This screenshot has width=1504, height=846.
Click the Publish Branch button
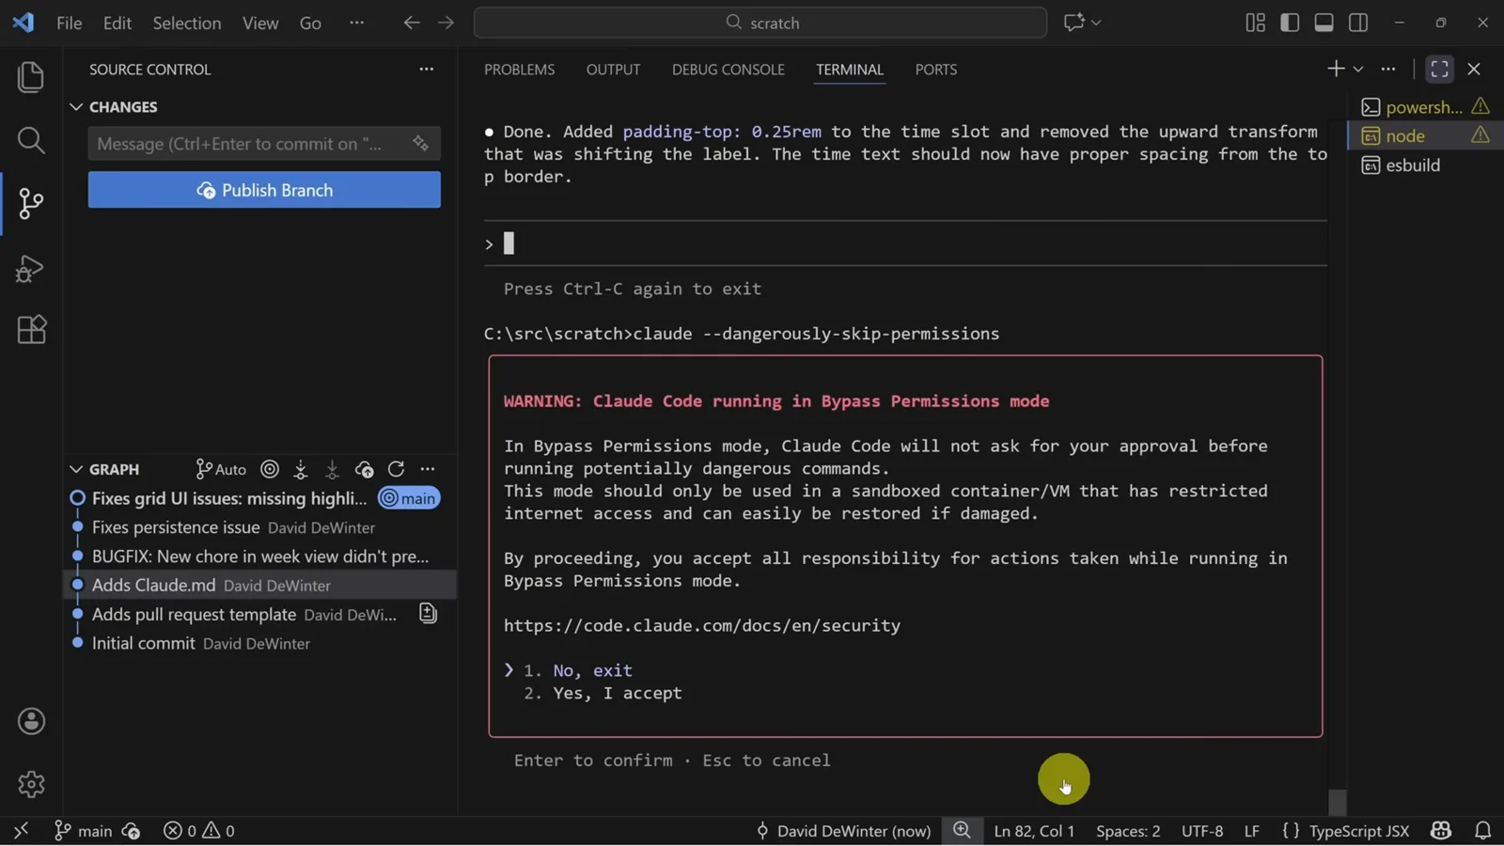(264, 190)
